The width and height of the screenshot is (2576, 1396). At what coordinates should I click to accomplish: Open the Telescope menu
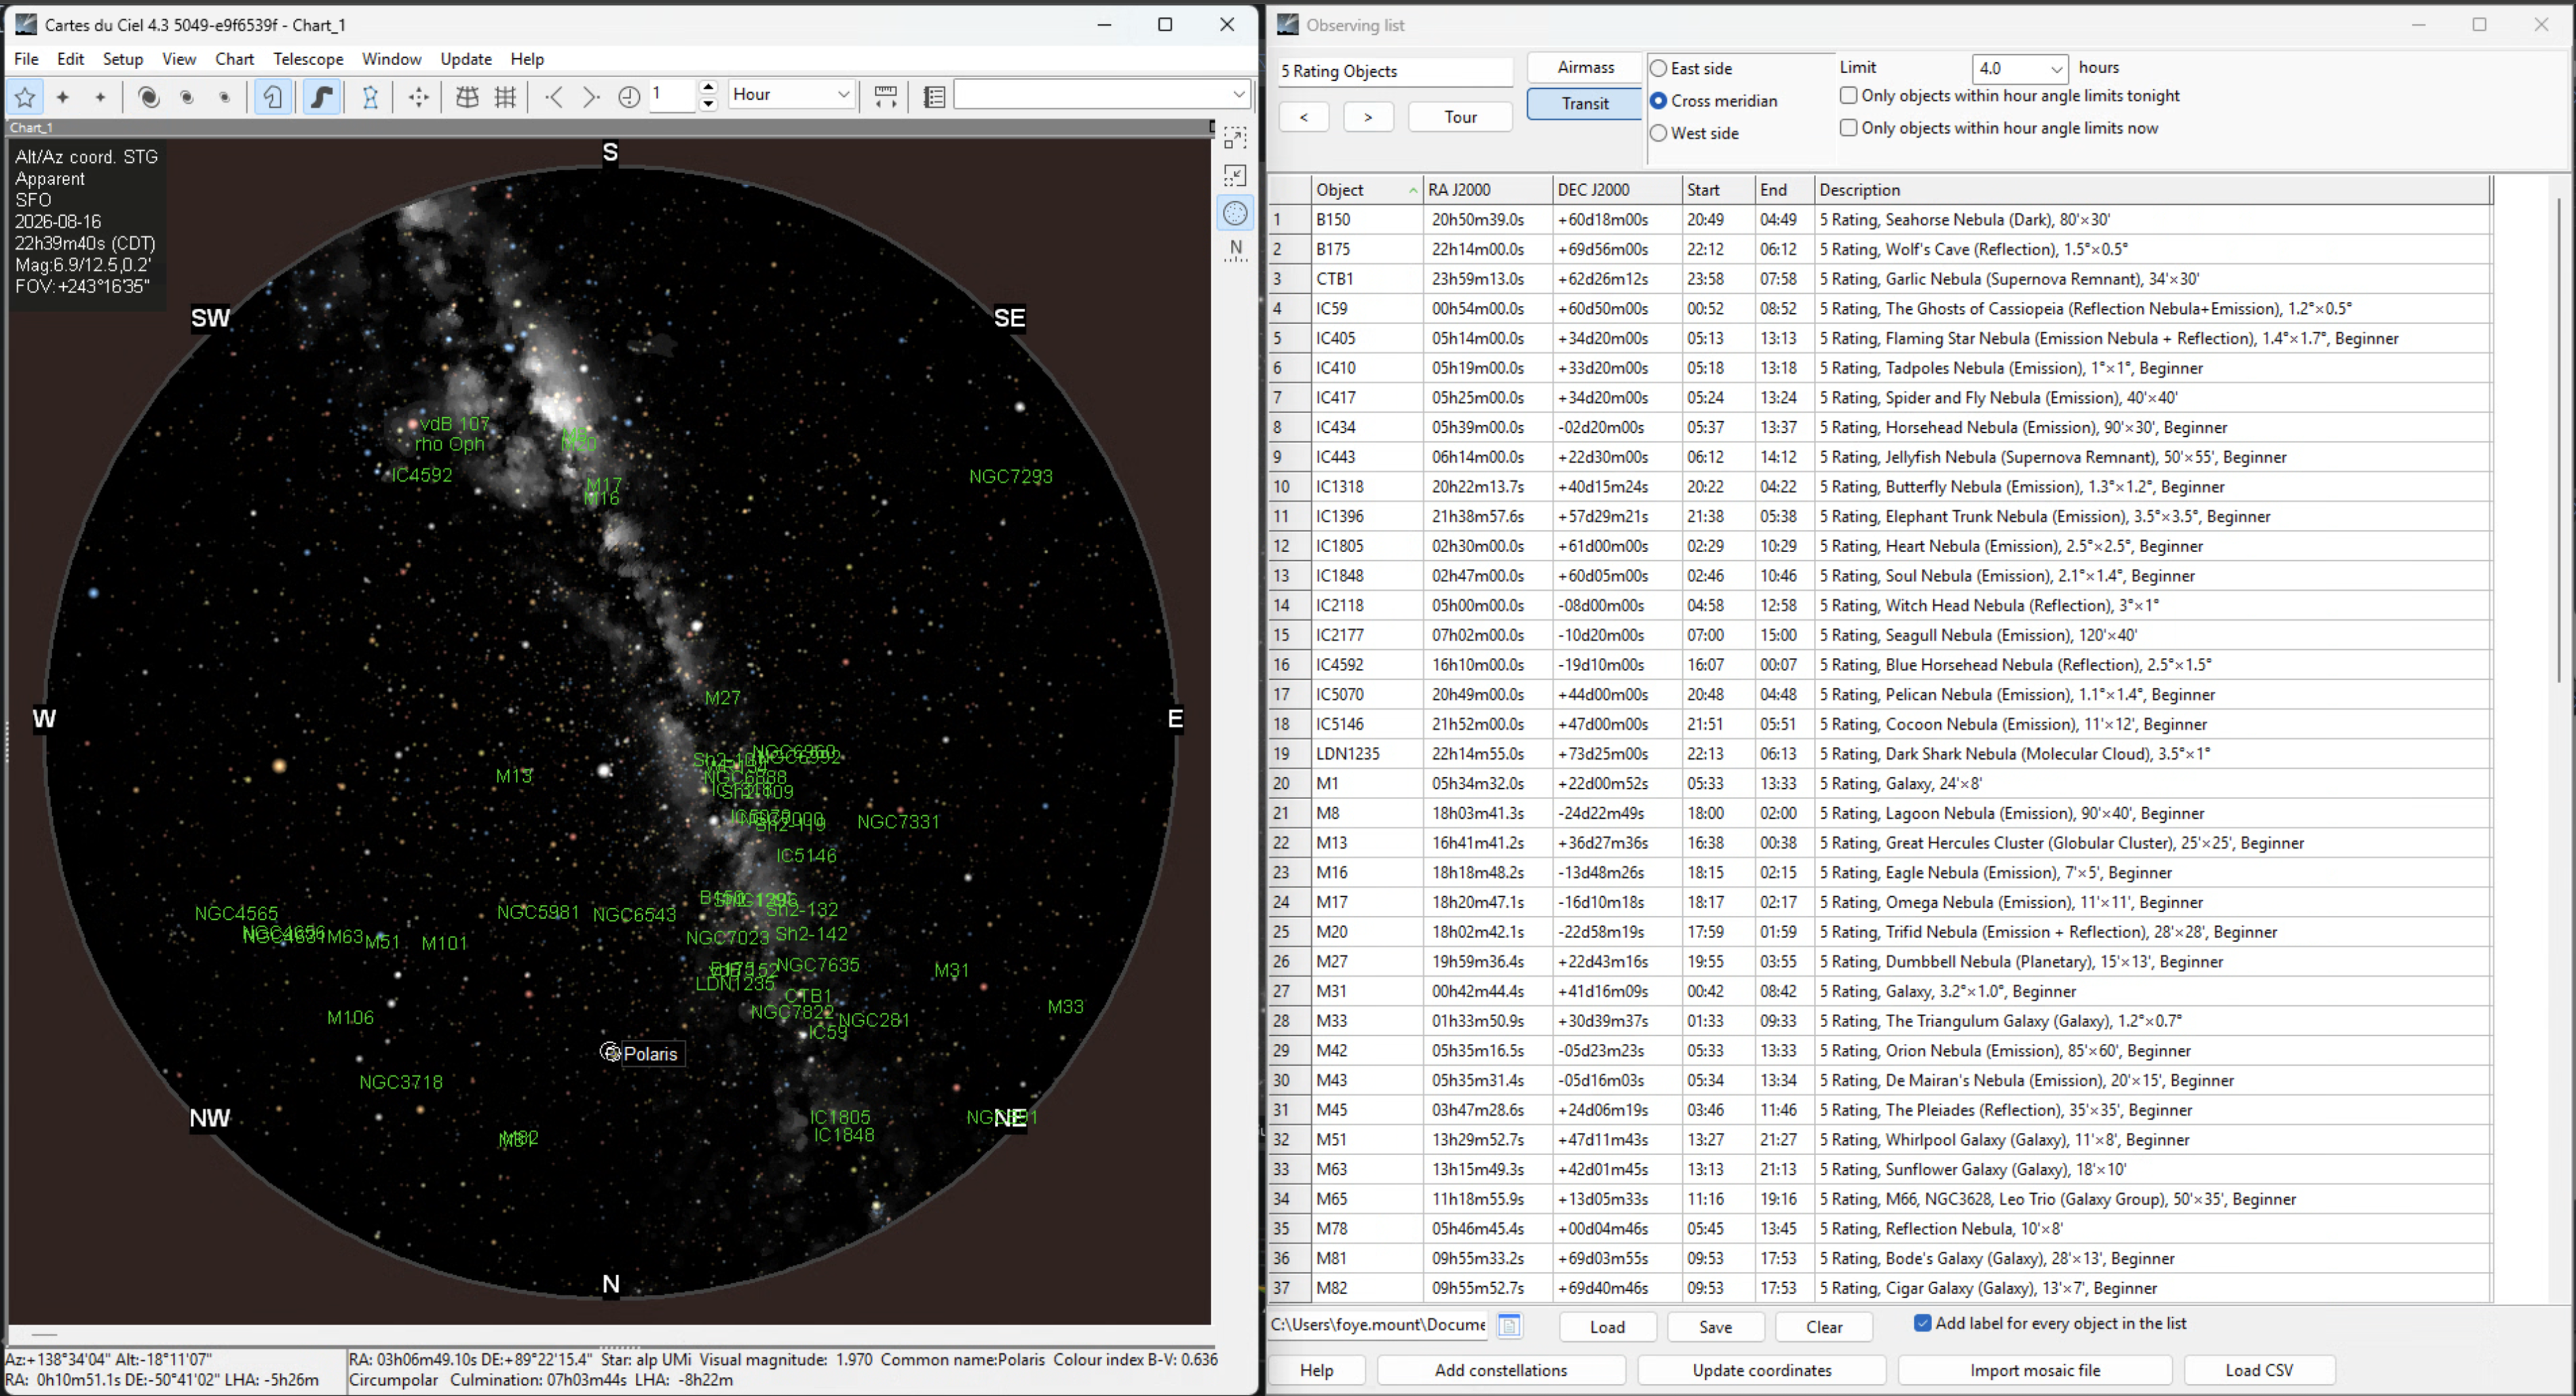308,59
